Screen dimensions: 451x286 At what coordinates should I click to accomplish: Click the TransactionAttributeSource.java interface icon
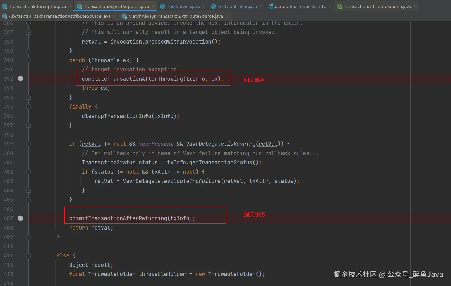pos(340,6)
